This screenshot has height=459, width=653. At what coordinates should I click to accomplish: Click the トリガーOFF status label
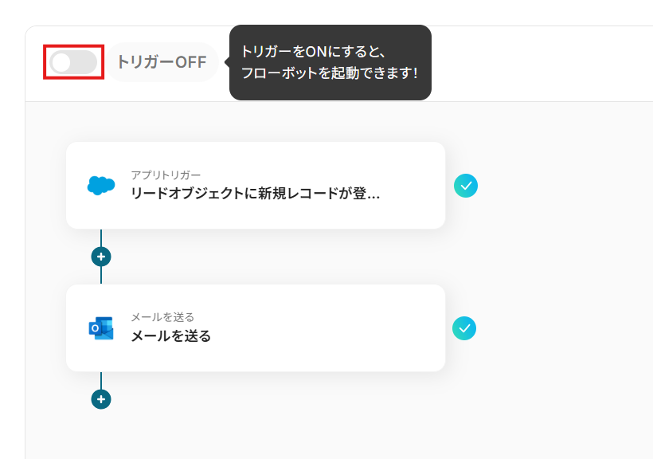click(x=162, y=62)
